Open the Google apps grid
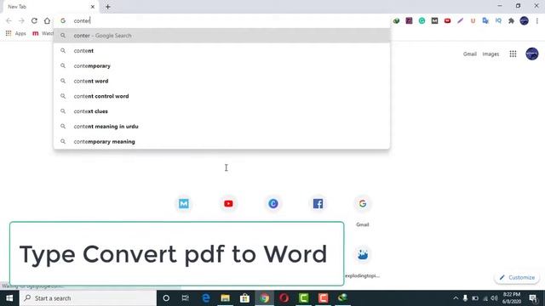 [x=513, y=54]
